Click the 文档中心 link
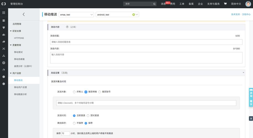253x138 pixels. pyautogui.click(x=246, y=14)
